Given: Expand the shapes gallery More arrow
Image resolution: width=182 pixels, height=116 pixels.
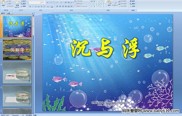Looking at the screenshot, I should click(106, 6).
